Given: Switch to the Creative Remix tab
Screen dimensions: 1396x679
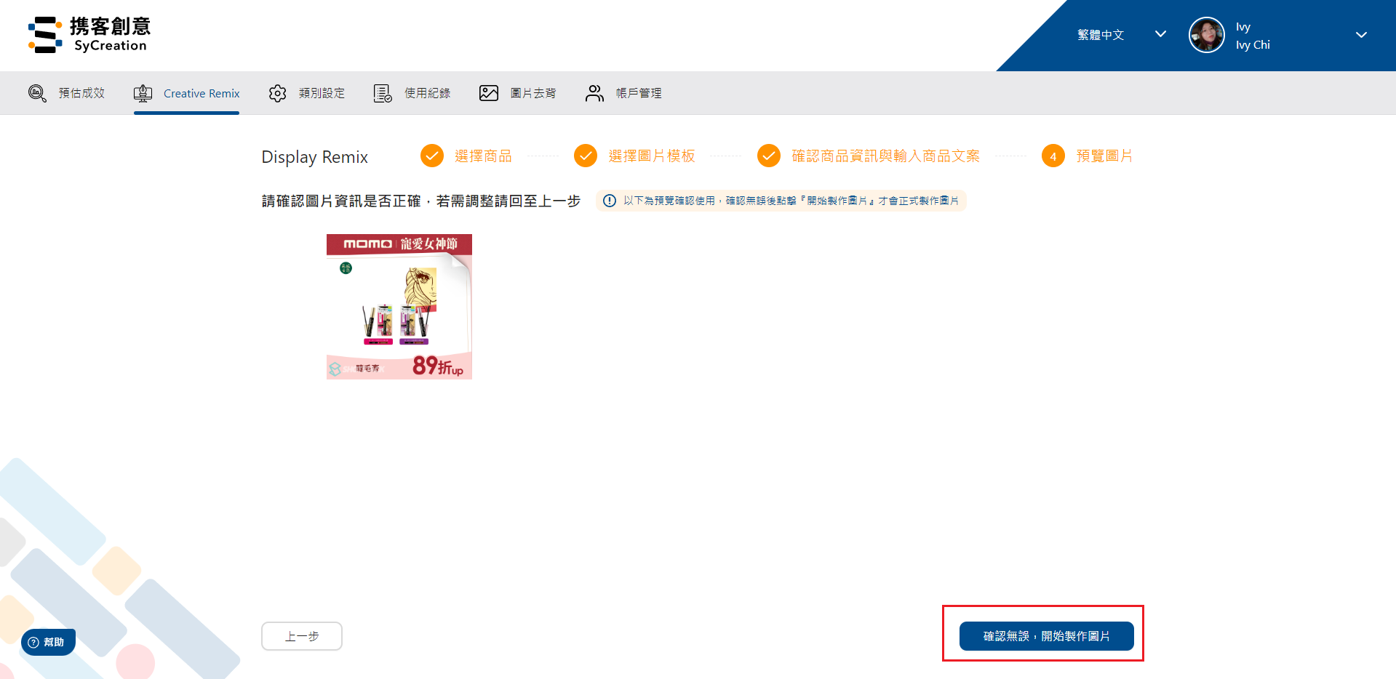Looking at the screenshot, I should (x=186, y=93).
